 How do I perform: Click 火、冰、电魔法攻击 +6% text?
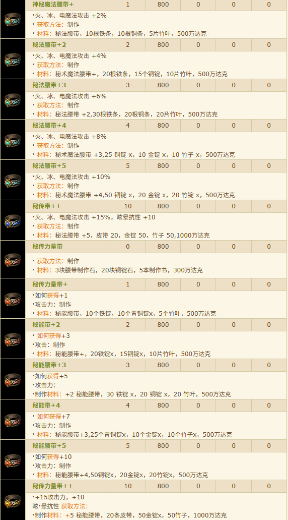click(70, 96)
